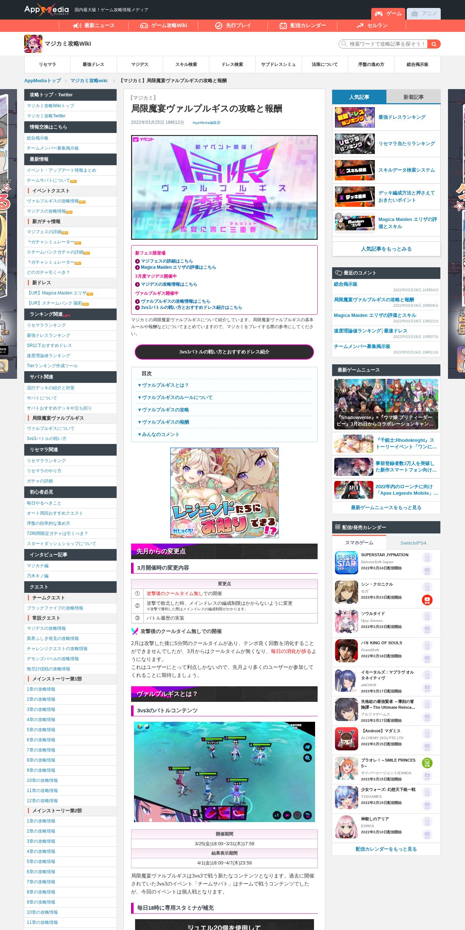Select the 人気記事 tab
Image resolution: width=465 pixels, height=930 pixels.
[359, 97]
